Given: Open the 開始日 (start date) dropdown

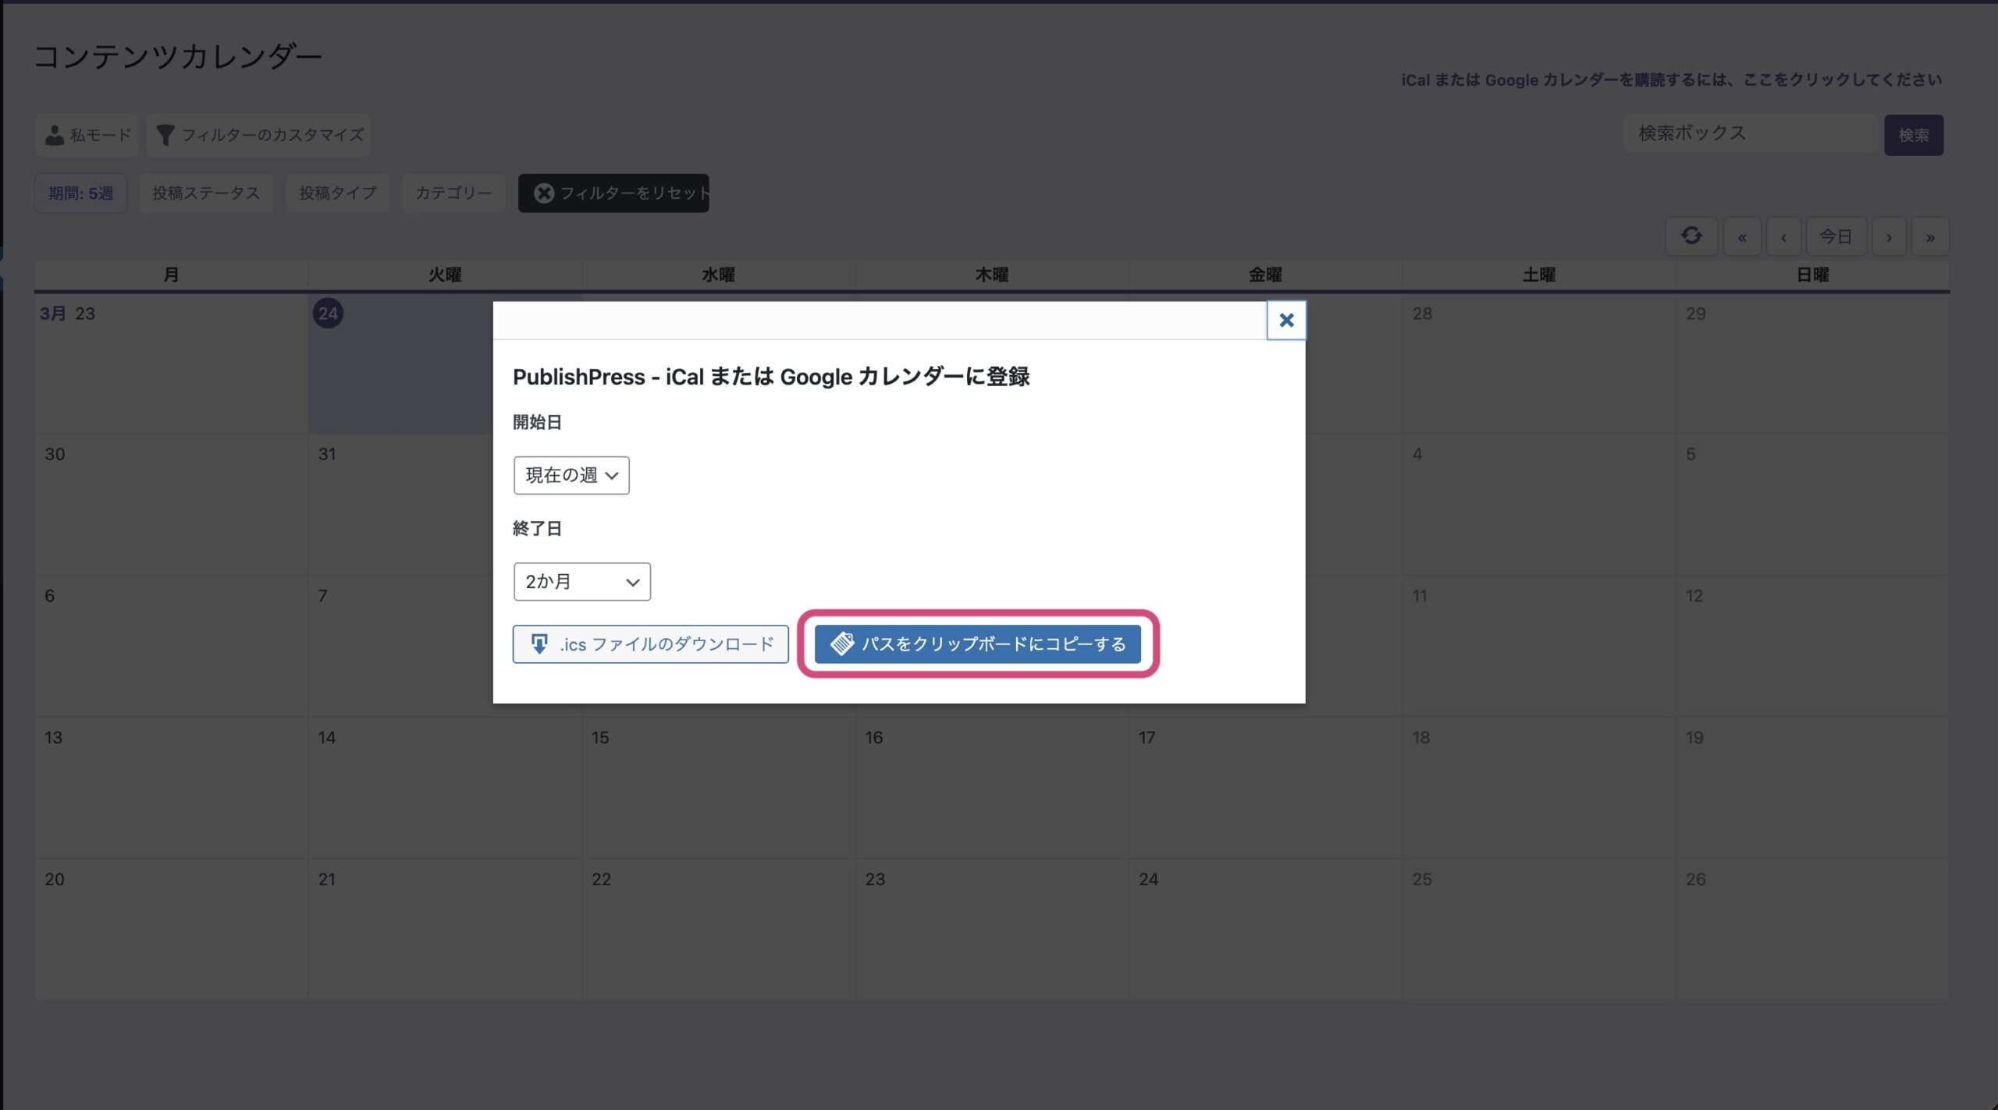Looking at the screenshot, I should [571, 475].
